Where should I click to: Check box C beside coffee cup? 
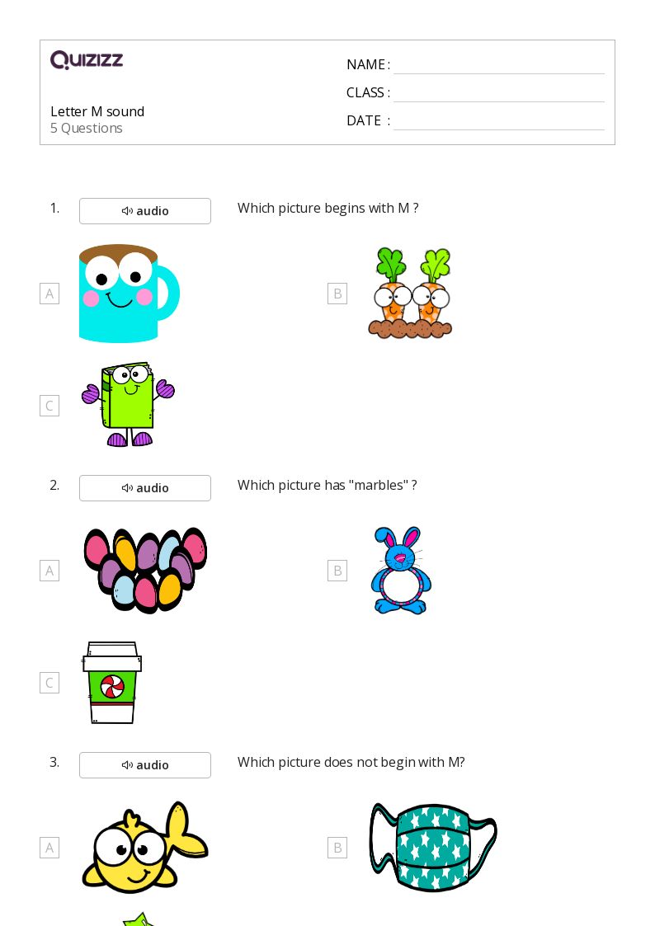[x=49, y=683]
